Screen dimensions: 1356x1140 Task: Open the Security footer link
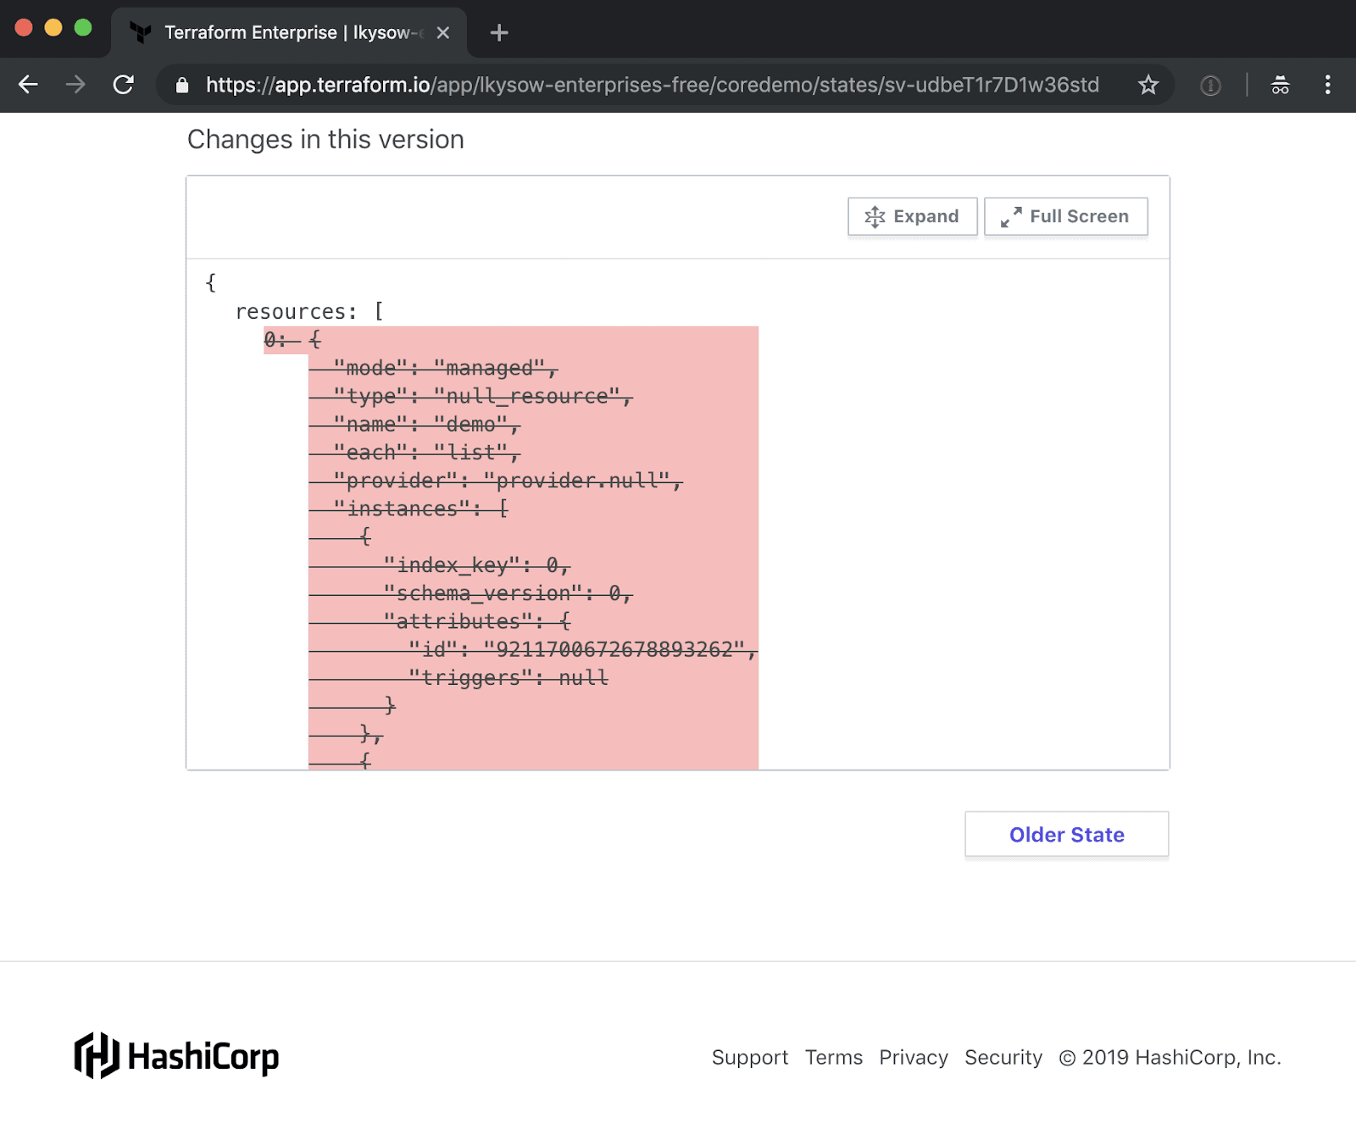click(1003, 1058)
